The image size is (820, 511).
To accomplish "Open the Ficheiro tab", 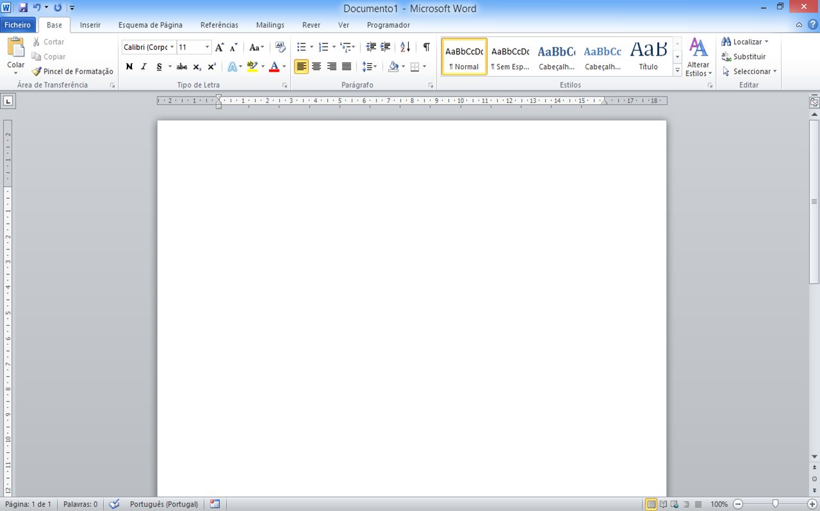I will (x=17, y=25).
